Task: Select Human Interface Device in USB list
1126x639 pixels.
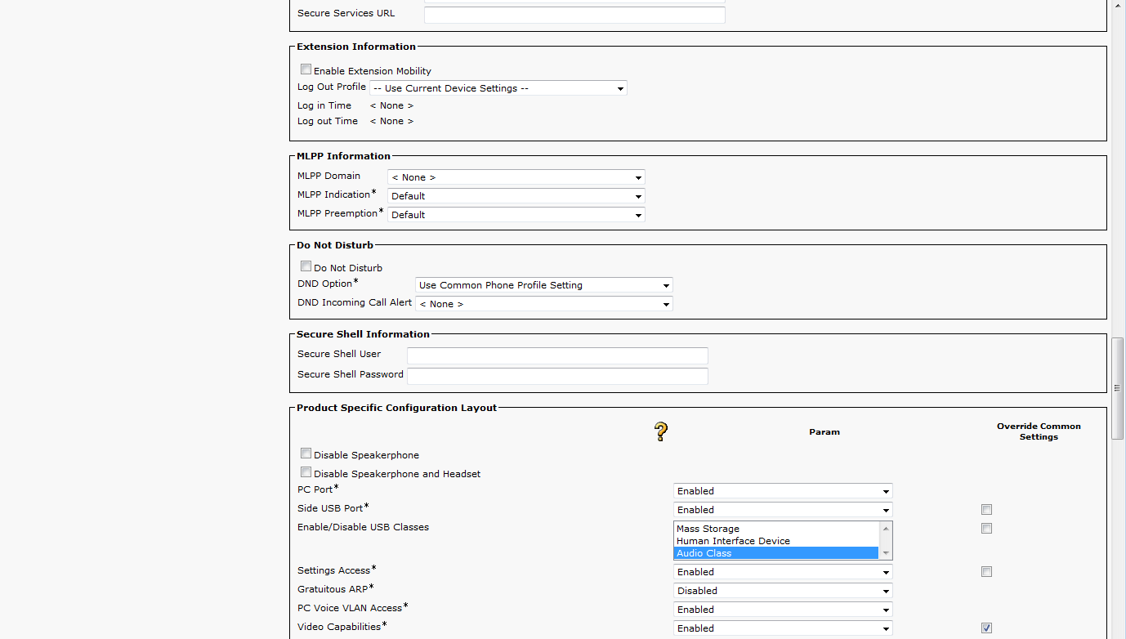Action: (733, 541)
